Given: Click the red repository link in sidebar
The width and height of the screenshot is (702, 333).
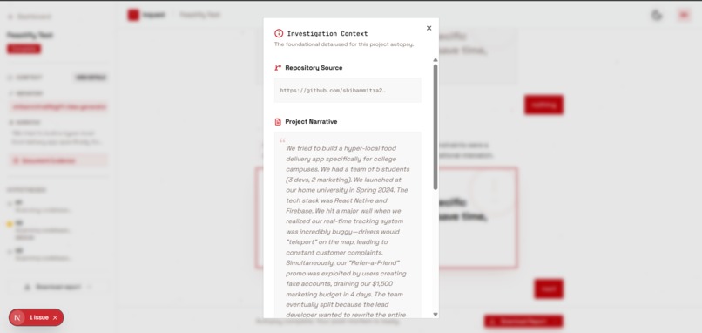Looking at the screenshot, I should point(59,107).
